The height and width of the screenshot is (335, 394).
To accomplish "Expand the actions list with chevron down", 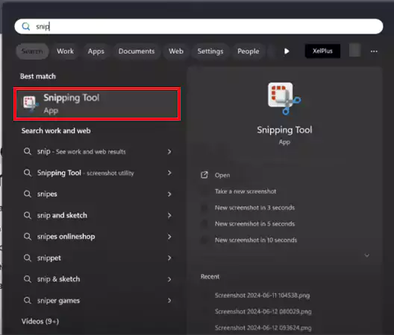I will point(367,255).
